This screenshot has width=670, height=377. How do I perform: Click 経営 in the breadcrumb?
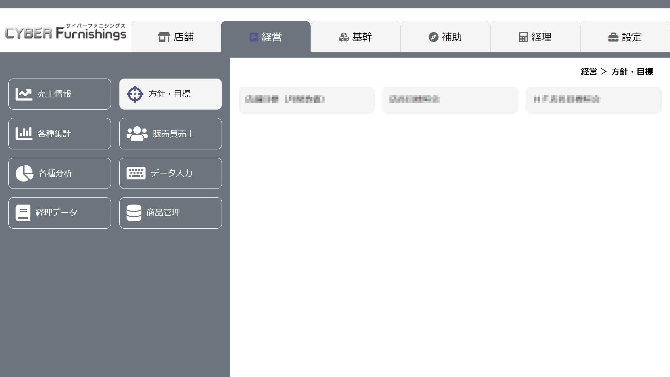point(589,72)
